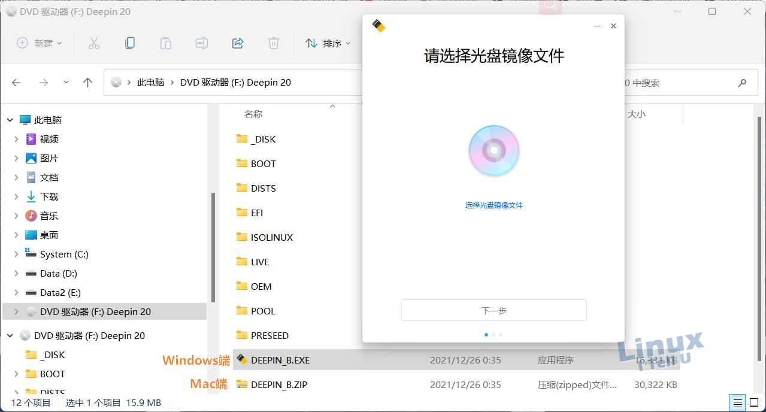Click the 应用程序 type cell
The image size is (766, 412).
pos(556,360)
